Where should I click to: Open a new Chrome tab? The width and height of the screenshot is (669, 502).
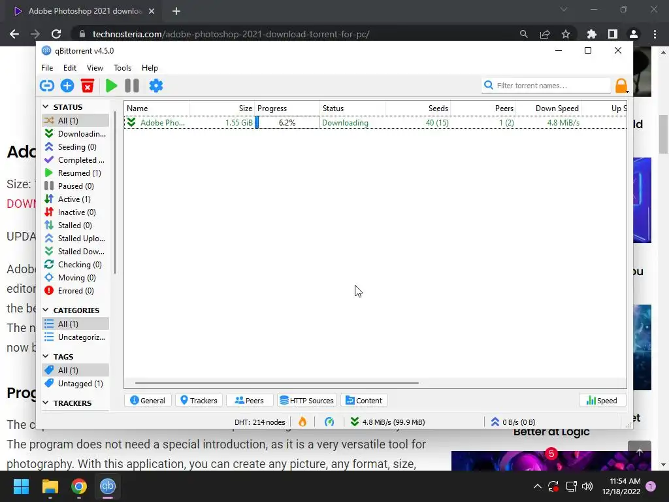tap(176, 11)
